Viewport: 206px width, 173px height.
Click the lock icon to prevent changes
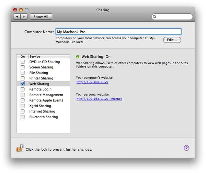pos(20,148)
